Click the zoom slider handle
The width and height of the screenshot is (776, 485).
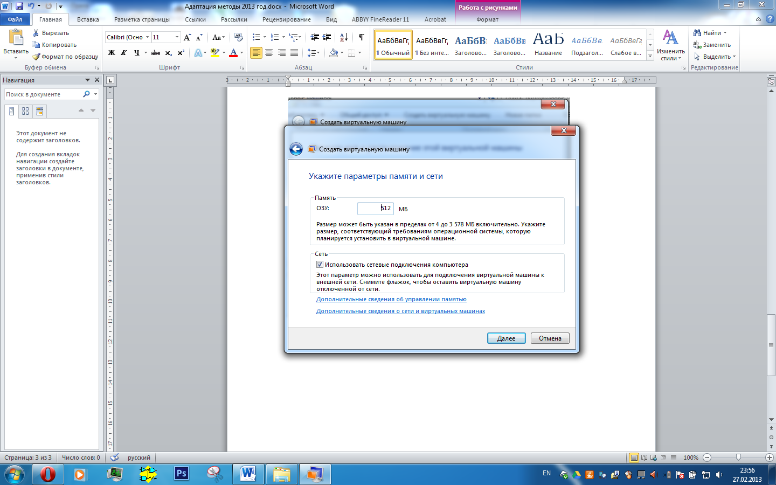[738, 458]
